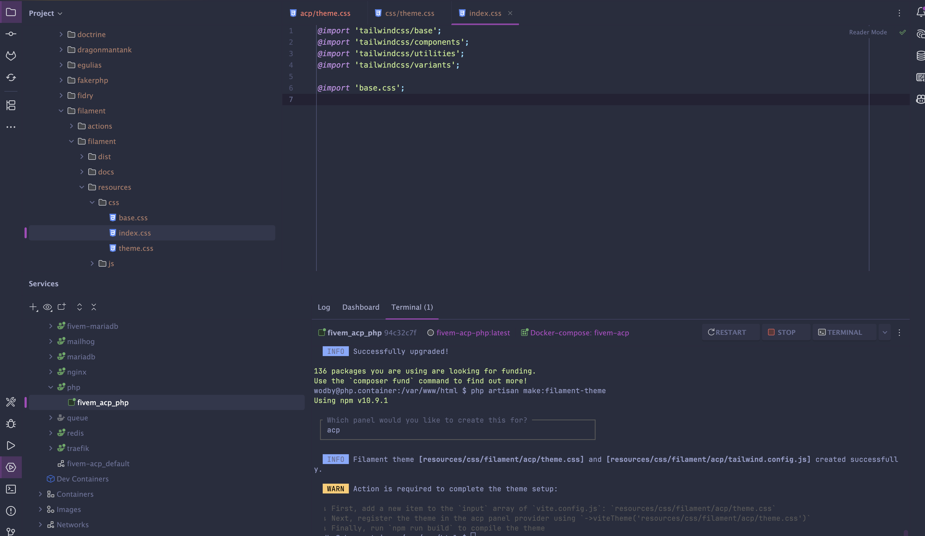Switch to the Dashboard tab
Image resolution: width=925 pixels, height=536 pixels.
pyautogui.click(x=361, y=307)
